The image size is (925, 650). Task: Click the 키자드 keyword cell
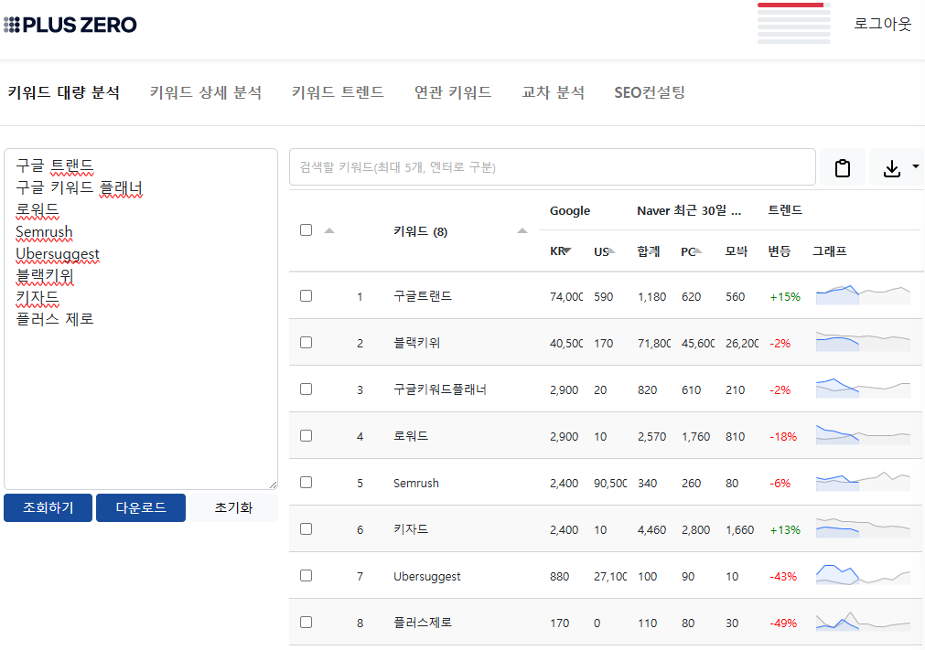[411, 528]
